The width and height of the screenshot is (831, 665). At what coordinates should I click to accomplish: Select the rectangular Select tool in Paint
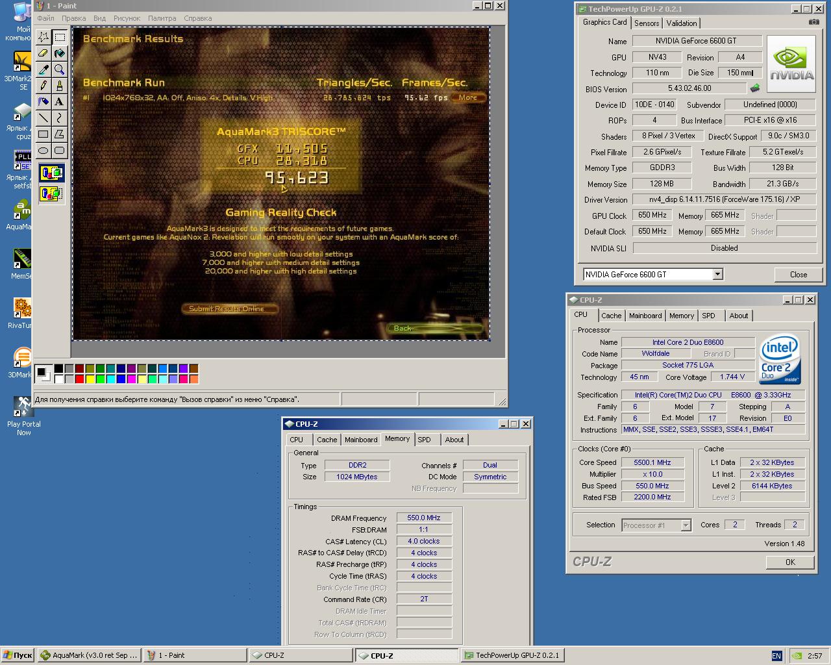(x=59, y=37)
